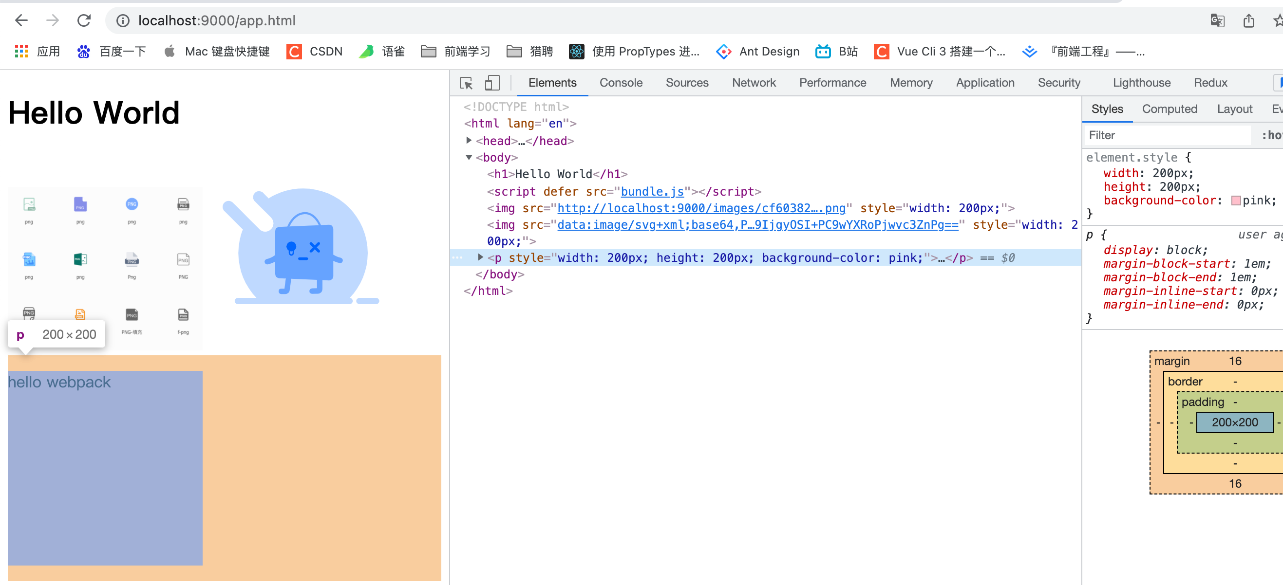Select the inspect element picker icon
Image resolution: width=1283 pixels, height=585 pixels.
(x=466, y=83)
